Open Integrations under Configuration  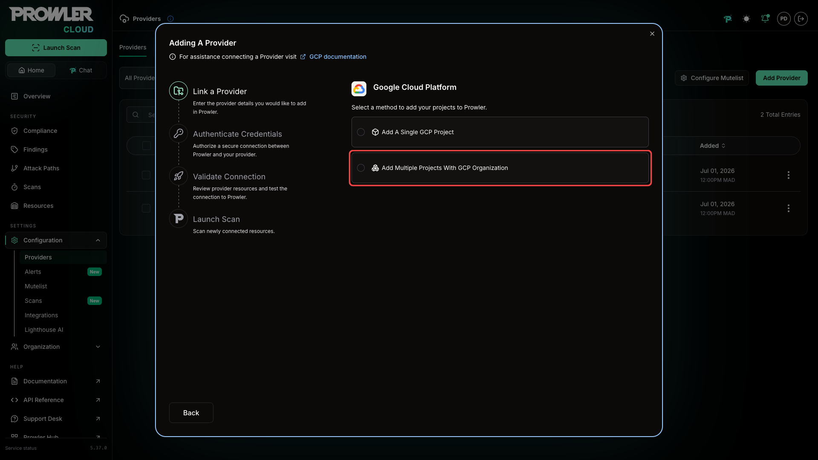pos(41,315)
